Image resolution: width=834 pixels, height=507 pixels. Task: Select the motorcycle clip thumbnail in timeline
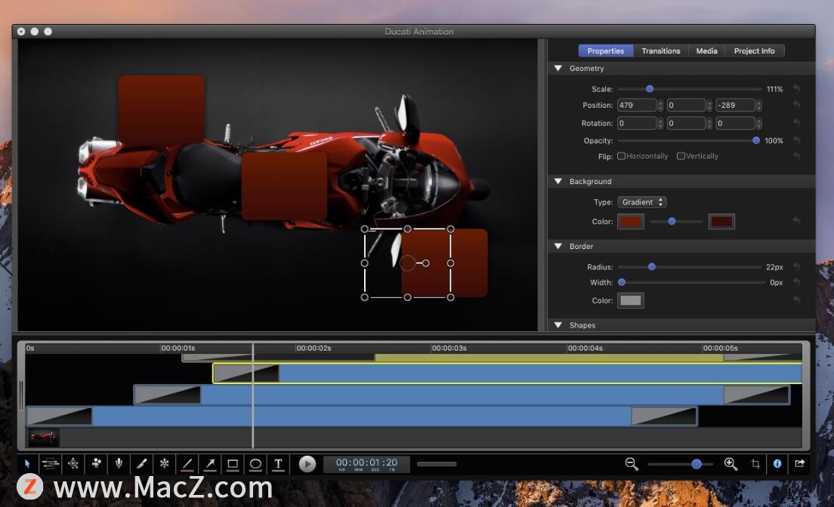[43, 438]
